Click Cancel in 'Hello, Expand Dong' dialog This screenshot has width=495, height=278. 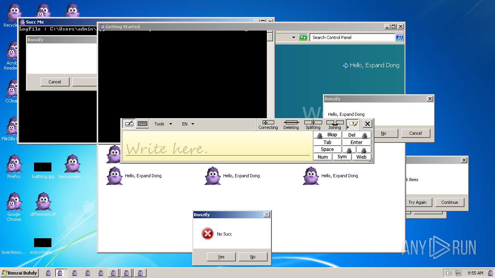point(416,133)
